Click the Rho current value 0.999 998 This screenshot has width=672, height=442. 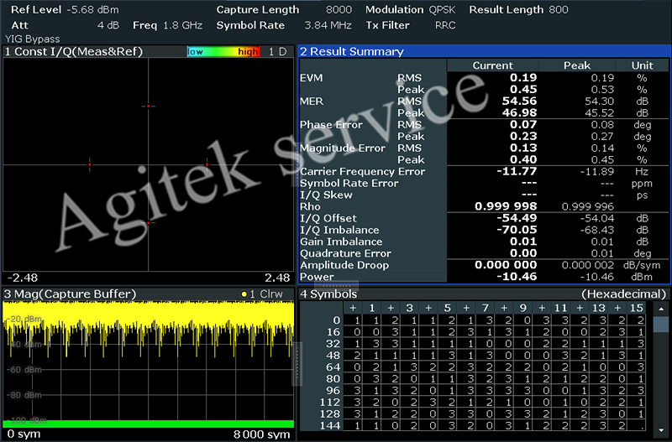tap(506, 206)
